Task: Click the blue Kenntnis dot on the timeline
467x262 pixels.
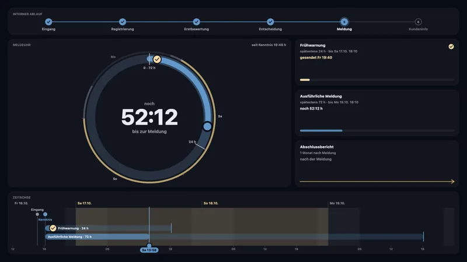Action: tap(45, 214)
